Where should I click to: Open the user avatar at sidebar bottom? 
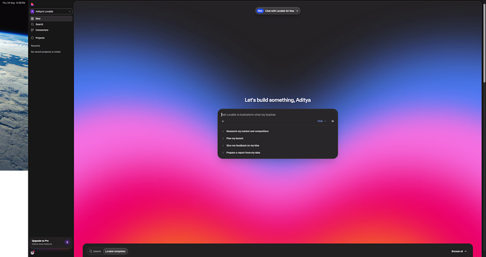(33, 253)
